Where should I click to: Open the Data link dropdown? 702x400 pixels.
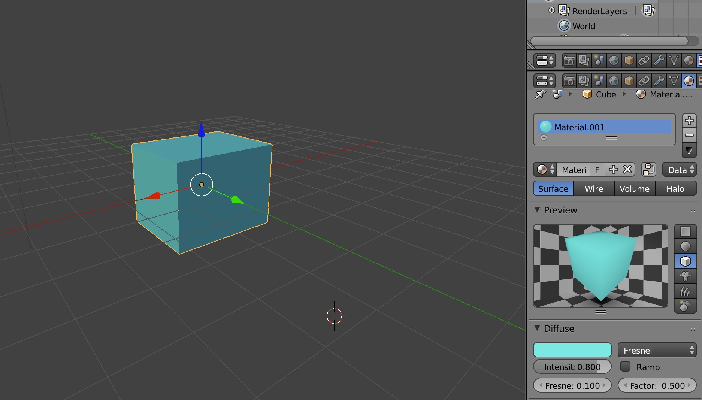tap(679, 169)
